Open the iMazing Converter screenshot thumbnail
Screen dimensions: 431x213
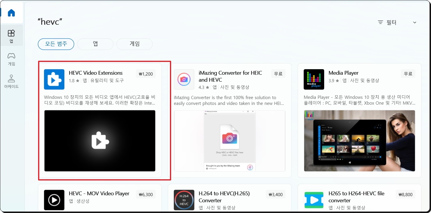pyautogui.click(x=230, y=141)
